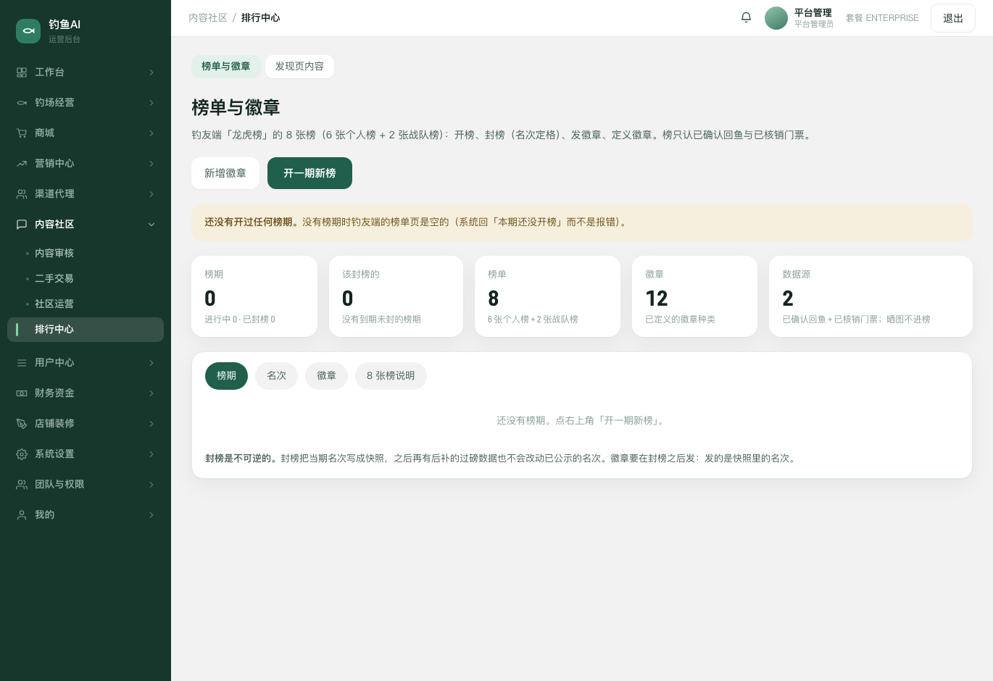Switch to the 发现页内容 tab
Viewport: 993px width, 681px height.
[299, 67]
